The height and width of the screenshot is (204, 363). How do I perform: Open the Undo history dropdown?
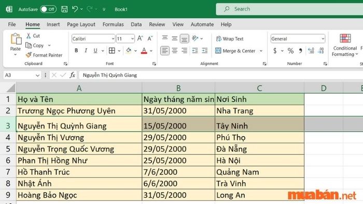pos(81,9)
